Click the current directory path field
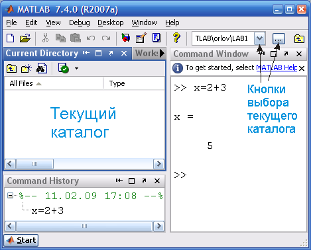 223,39
